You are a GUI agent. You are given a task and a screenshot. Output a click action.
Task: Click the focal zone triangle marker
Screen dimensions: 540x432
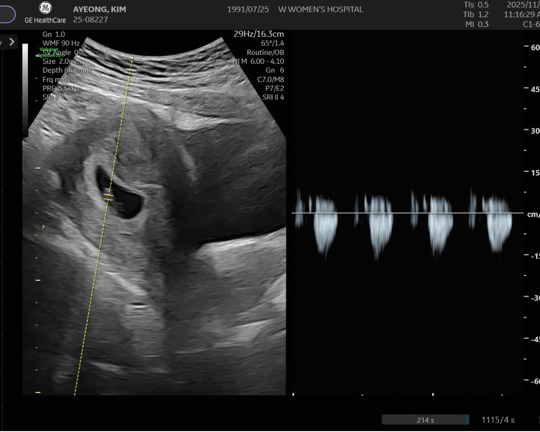44,227
